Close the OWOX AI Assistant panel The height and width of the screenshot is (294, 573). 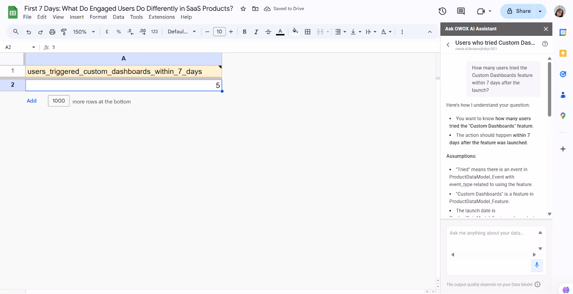546,29
